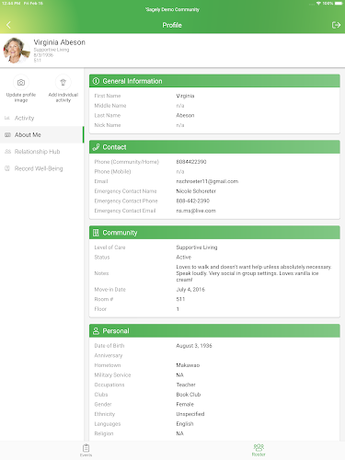Click the Personal section header
This screenshot has width=345, height=460.
click(x=214, y=330)
